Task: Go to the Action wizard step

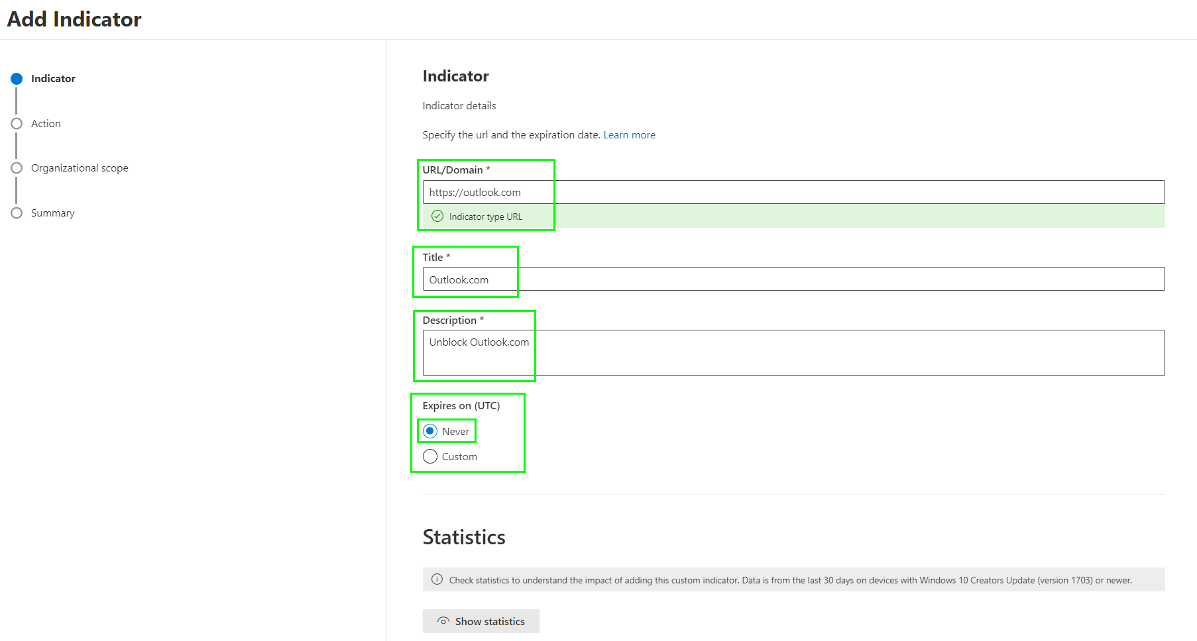Action: point(46,124)
